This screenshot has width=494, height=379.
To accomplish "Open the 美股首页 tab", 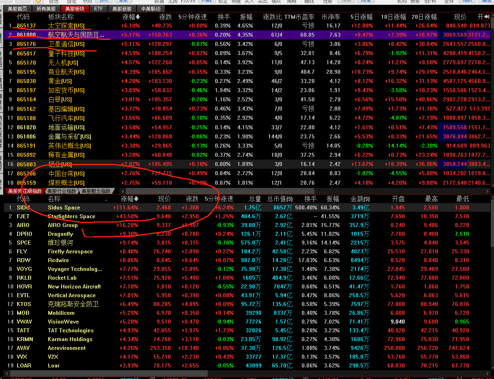I will tap(18, 9).
